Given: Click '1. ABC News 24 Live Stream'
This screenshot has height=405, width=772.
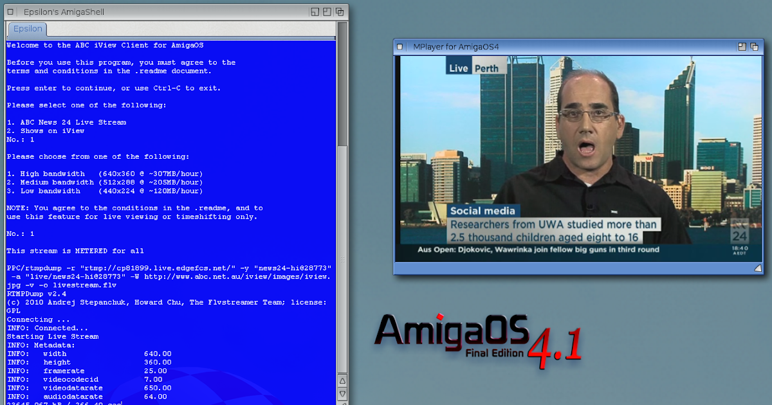Looking at the screenshot, I should [x=66, y=122].
